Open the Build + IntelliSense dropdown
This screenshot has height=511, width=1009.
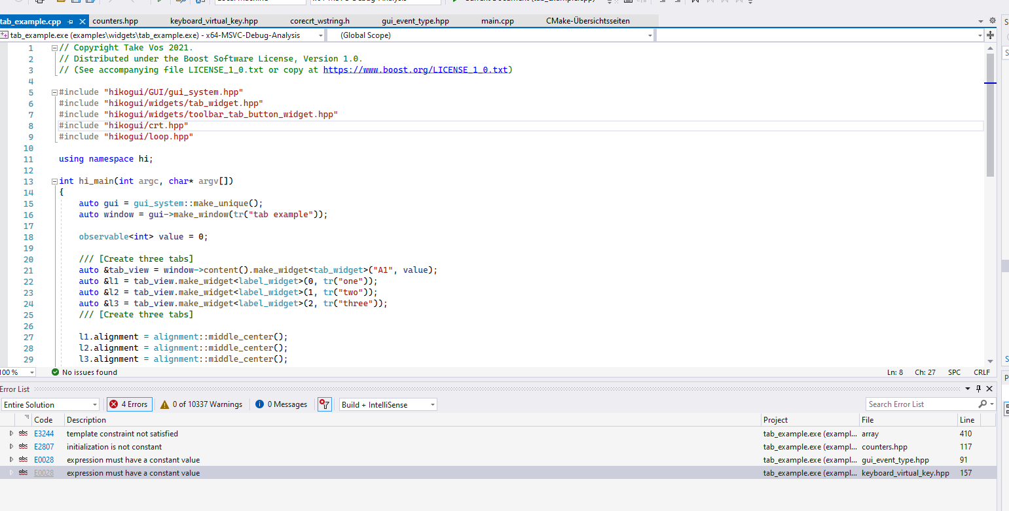pyautogui.click(x=388, y=404)
